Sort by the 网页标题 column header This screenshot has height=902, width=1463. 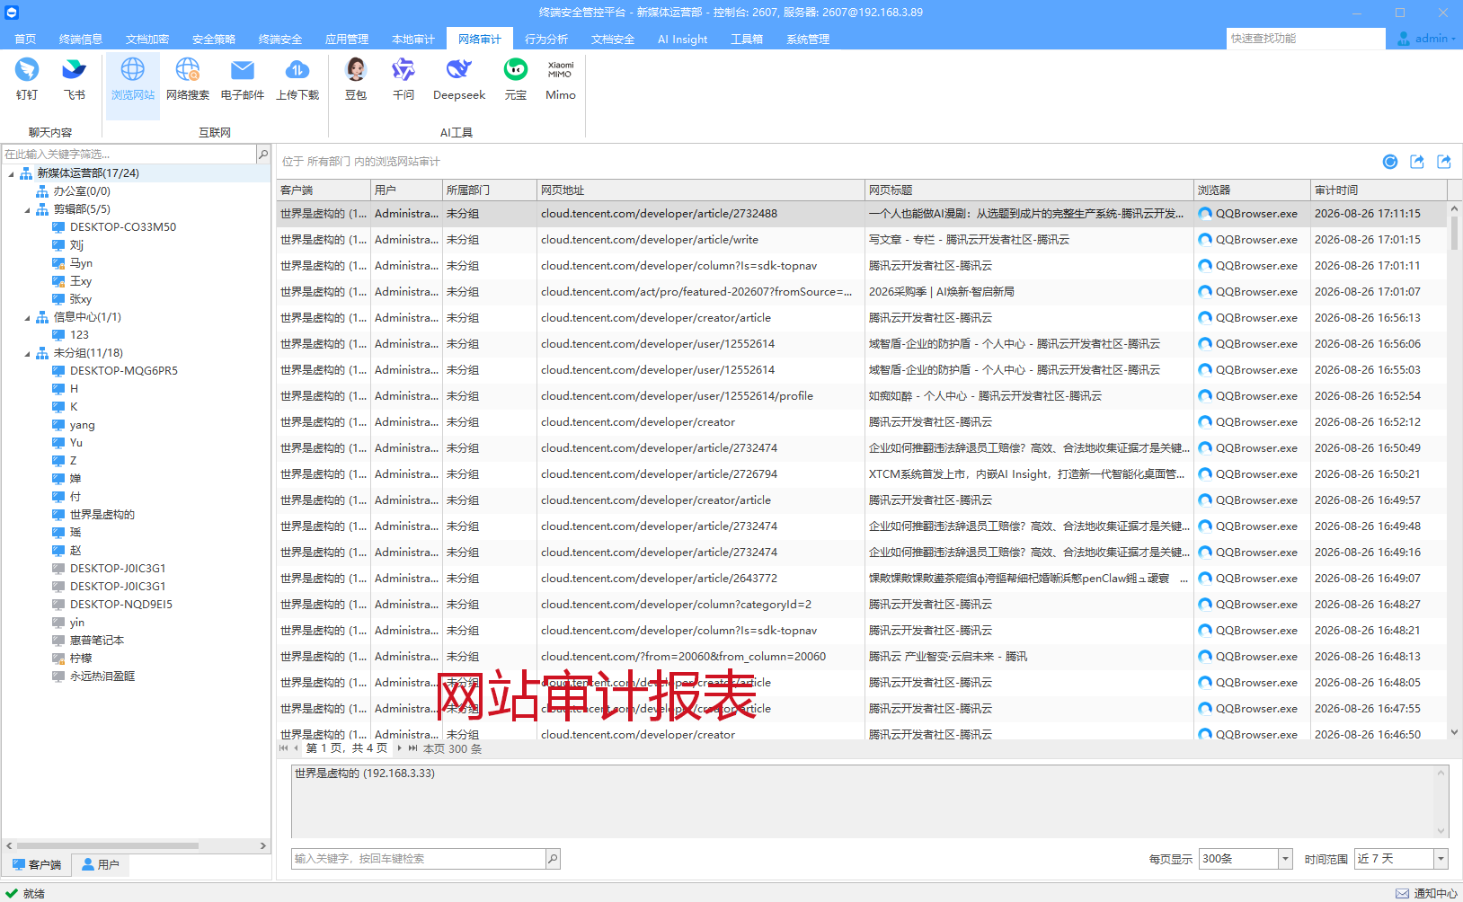pos(1029,190)
